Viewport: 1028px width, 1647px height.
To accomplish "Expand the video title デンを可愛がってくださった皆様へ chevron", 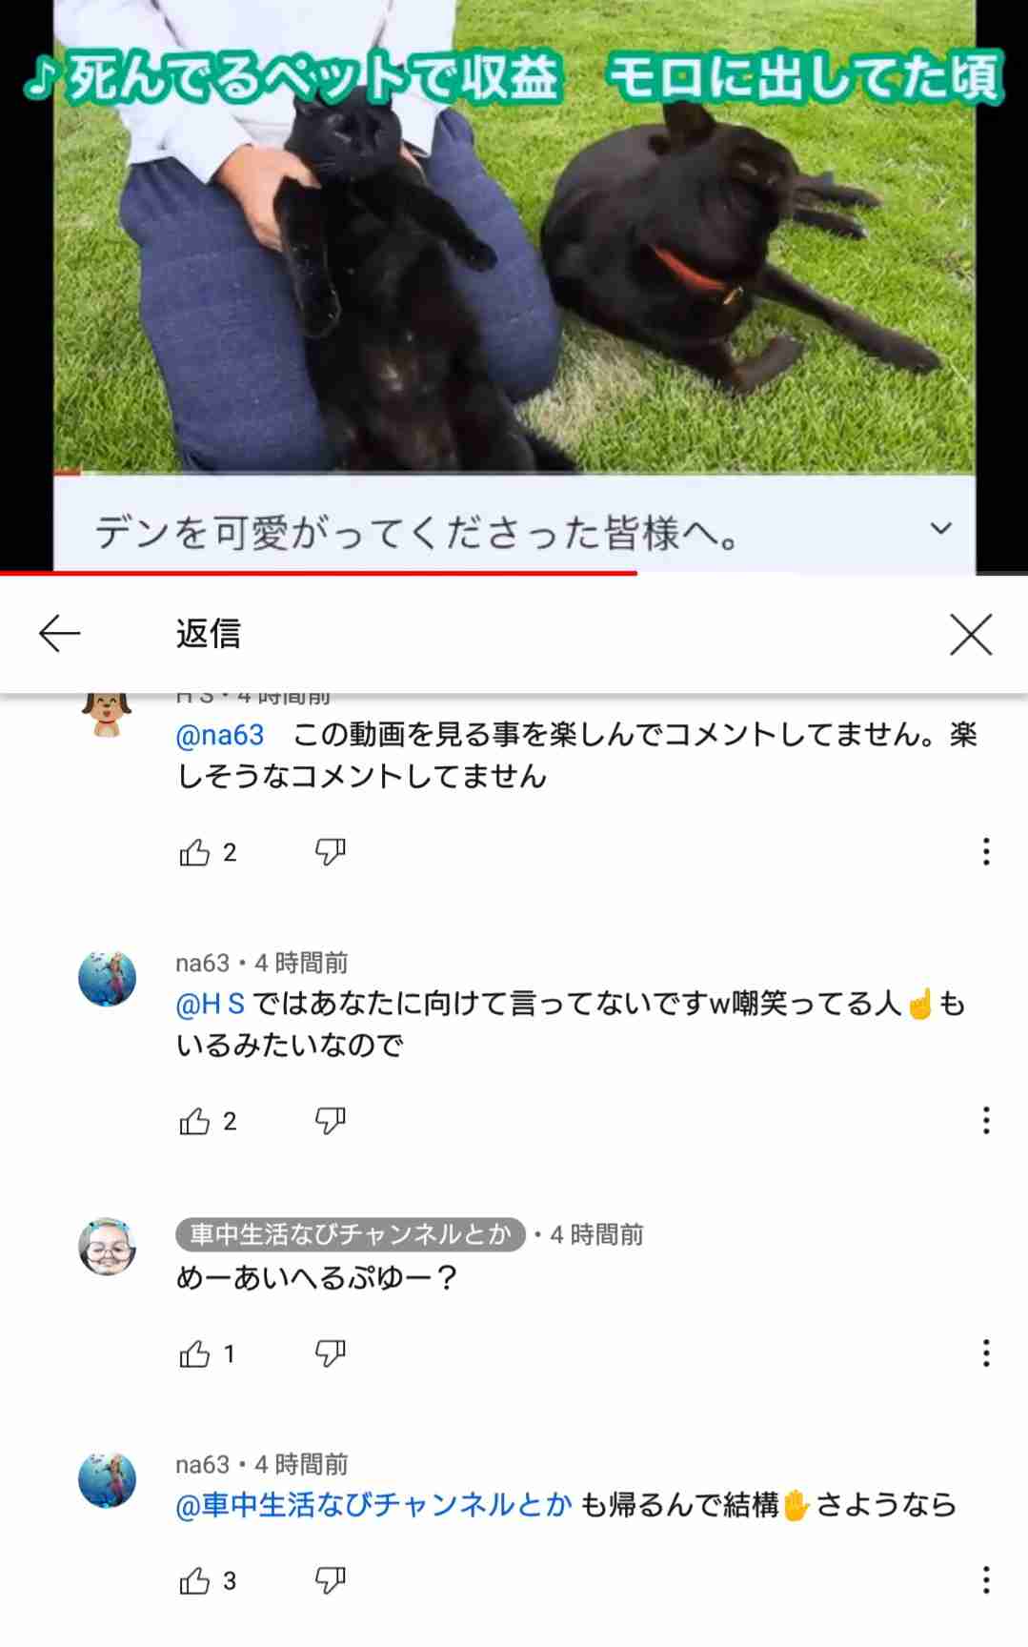I will click(940, 529).
